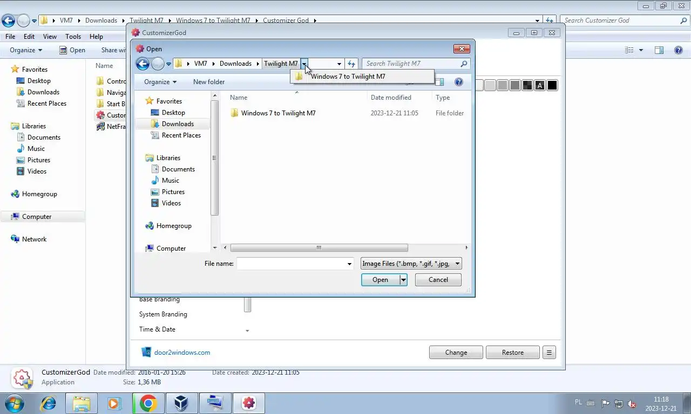Expand the Organize menu in the Explorer toolbar
The width and height of the screenshot is (691, 414).
click(x=26, y=50)
